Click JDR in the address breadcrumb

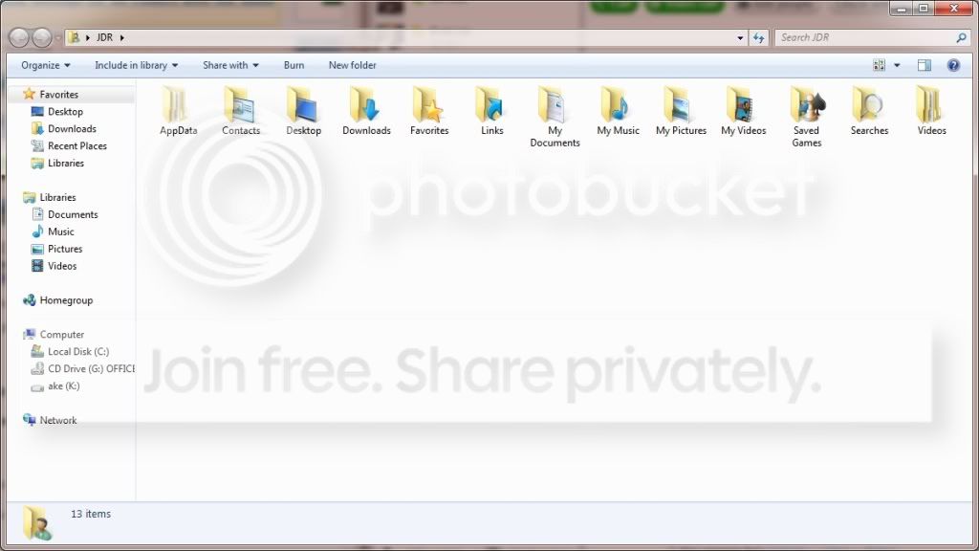[104, 37]
